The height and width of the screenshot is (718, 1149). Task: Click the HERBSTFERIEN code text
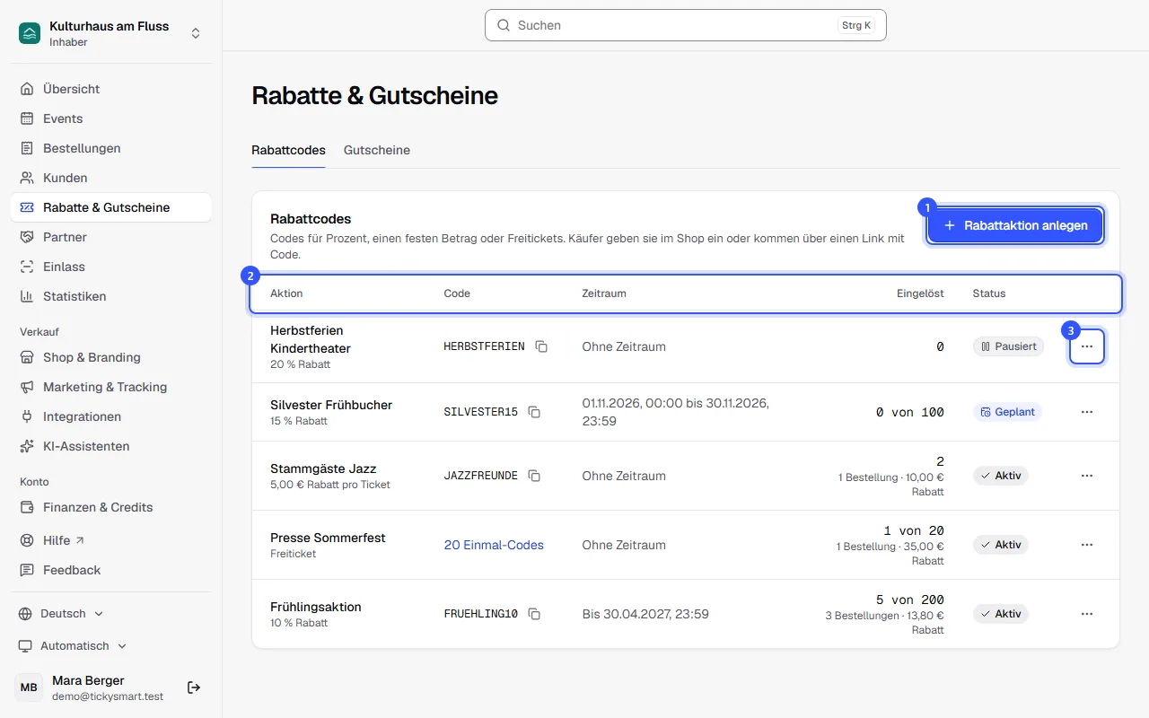tap(484, 346)
